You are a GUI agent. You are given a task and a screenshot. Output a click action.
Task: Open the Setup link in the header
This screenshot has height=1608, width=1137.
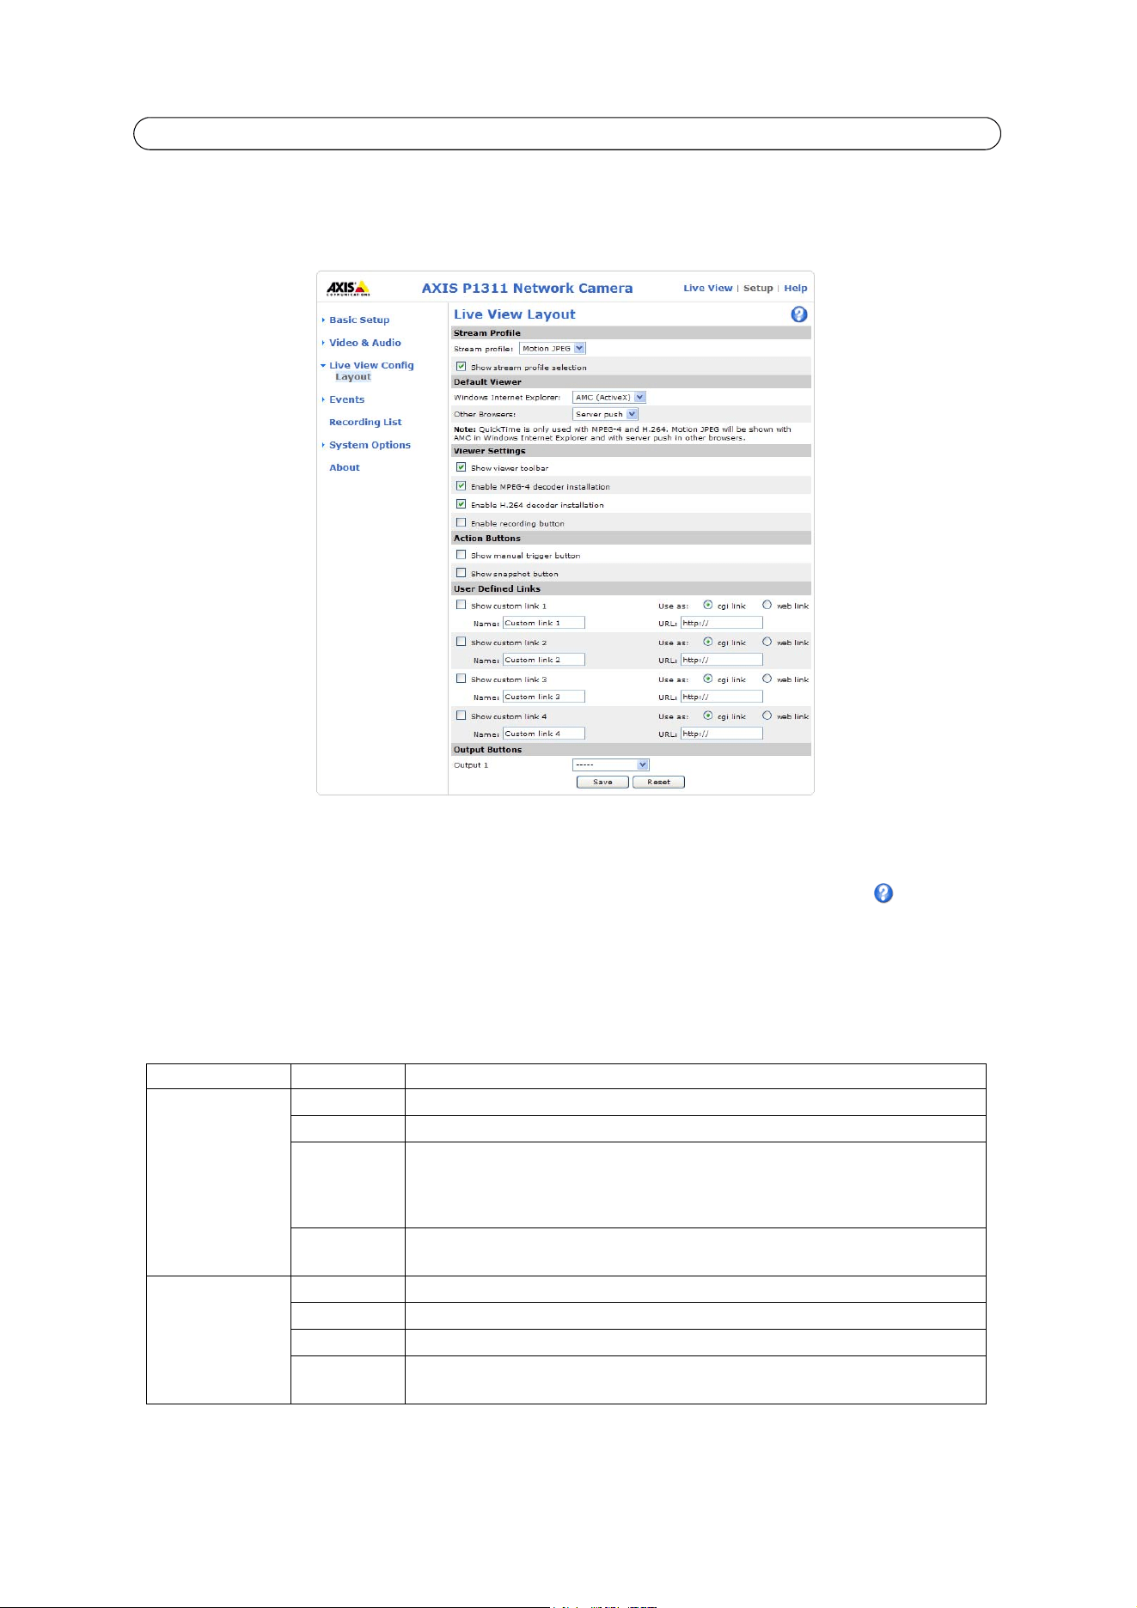(758, 289)
